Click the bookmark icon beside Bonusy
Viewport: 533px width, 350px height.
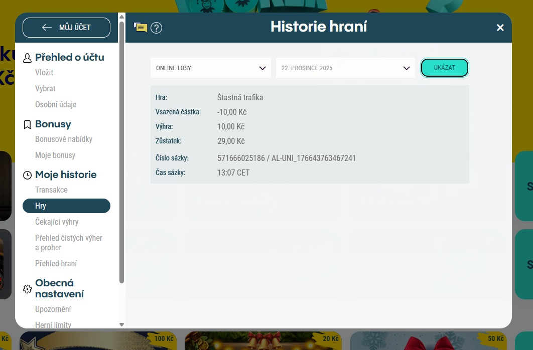click(28, 125)
